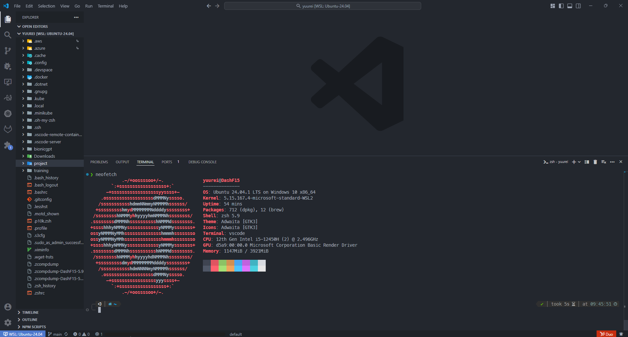Toggle the secondary side bar visibility
This screenshot has width=628, height=337.
578,6
